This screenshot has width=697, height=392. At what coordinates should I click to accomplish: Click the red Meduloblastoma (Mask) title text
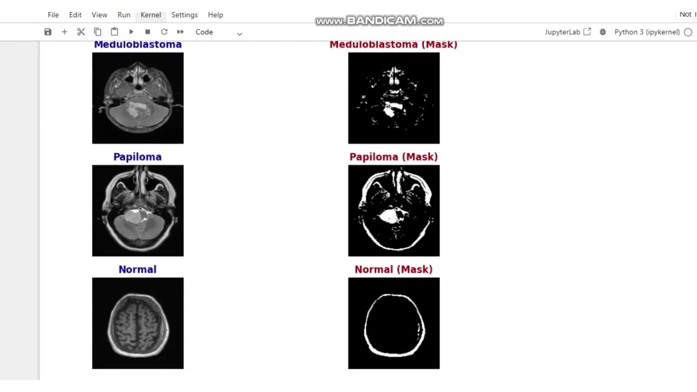(x=393, y=45)
